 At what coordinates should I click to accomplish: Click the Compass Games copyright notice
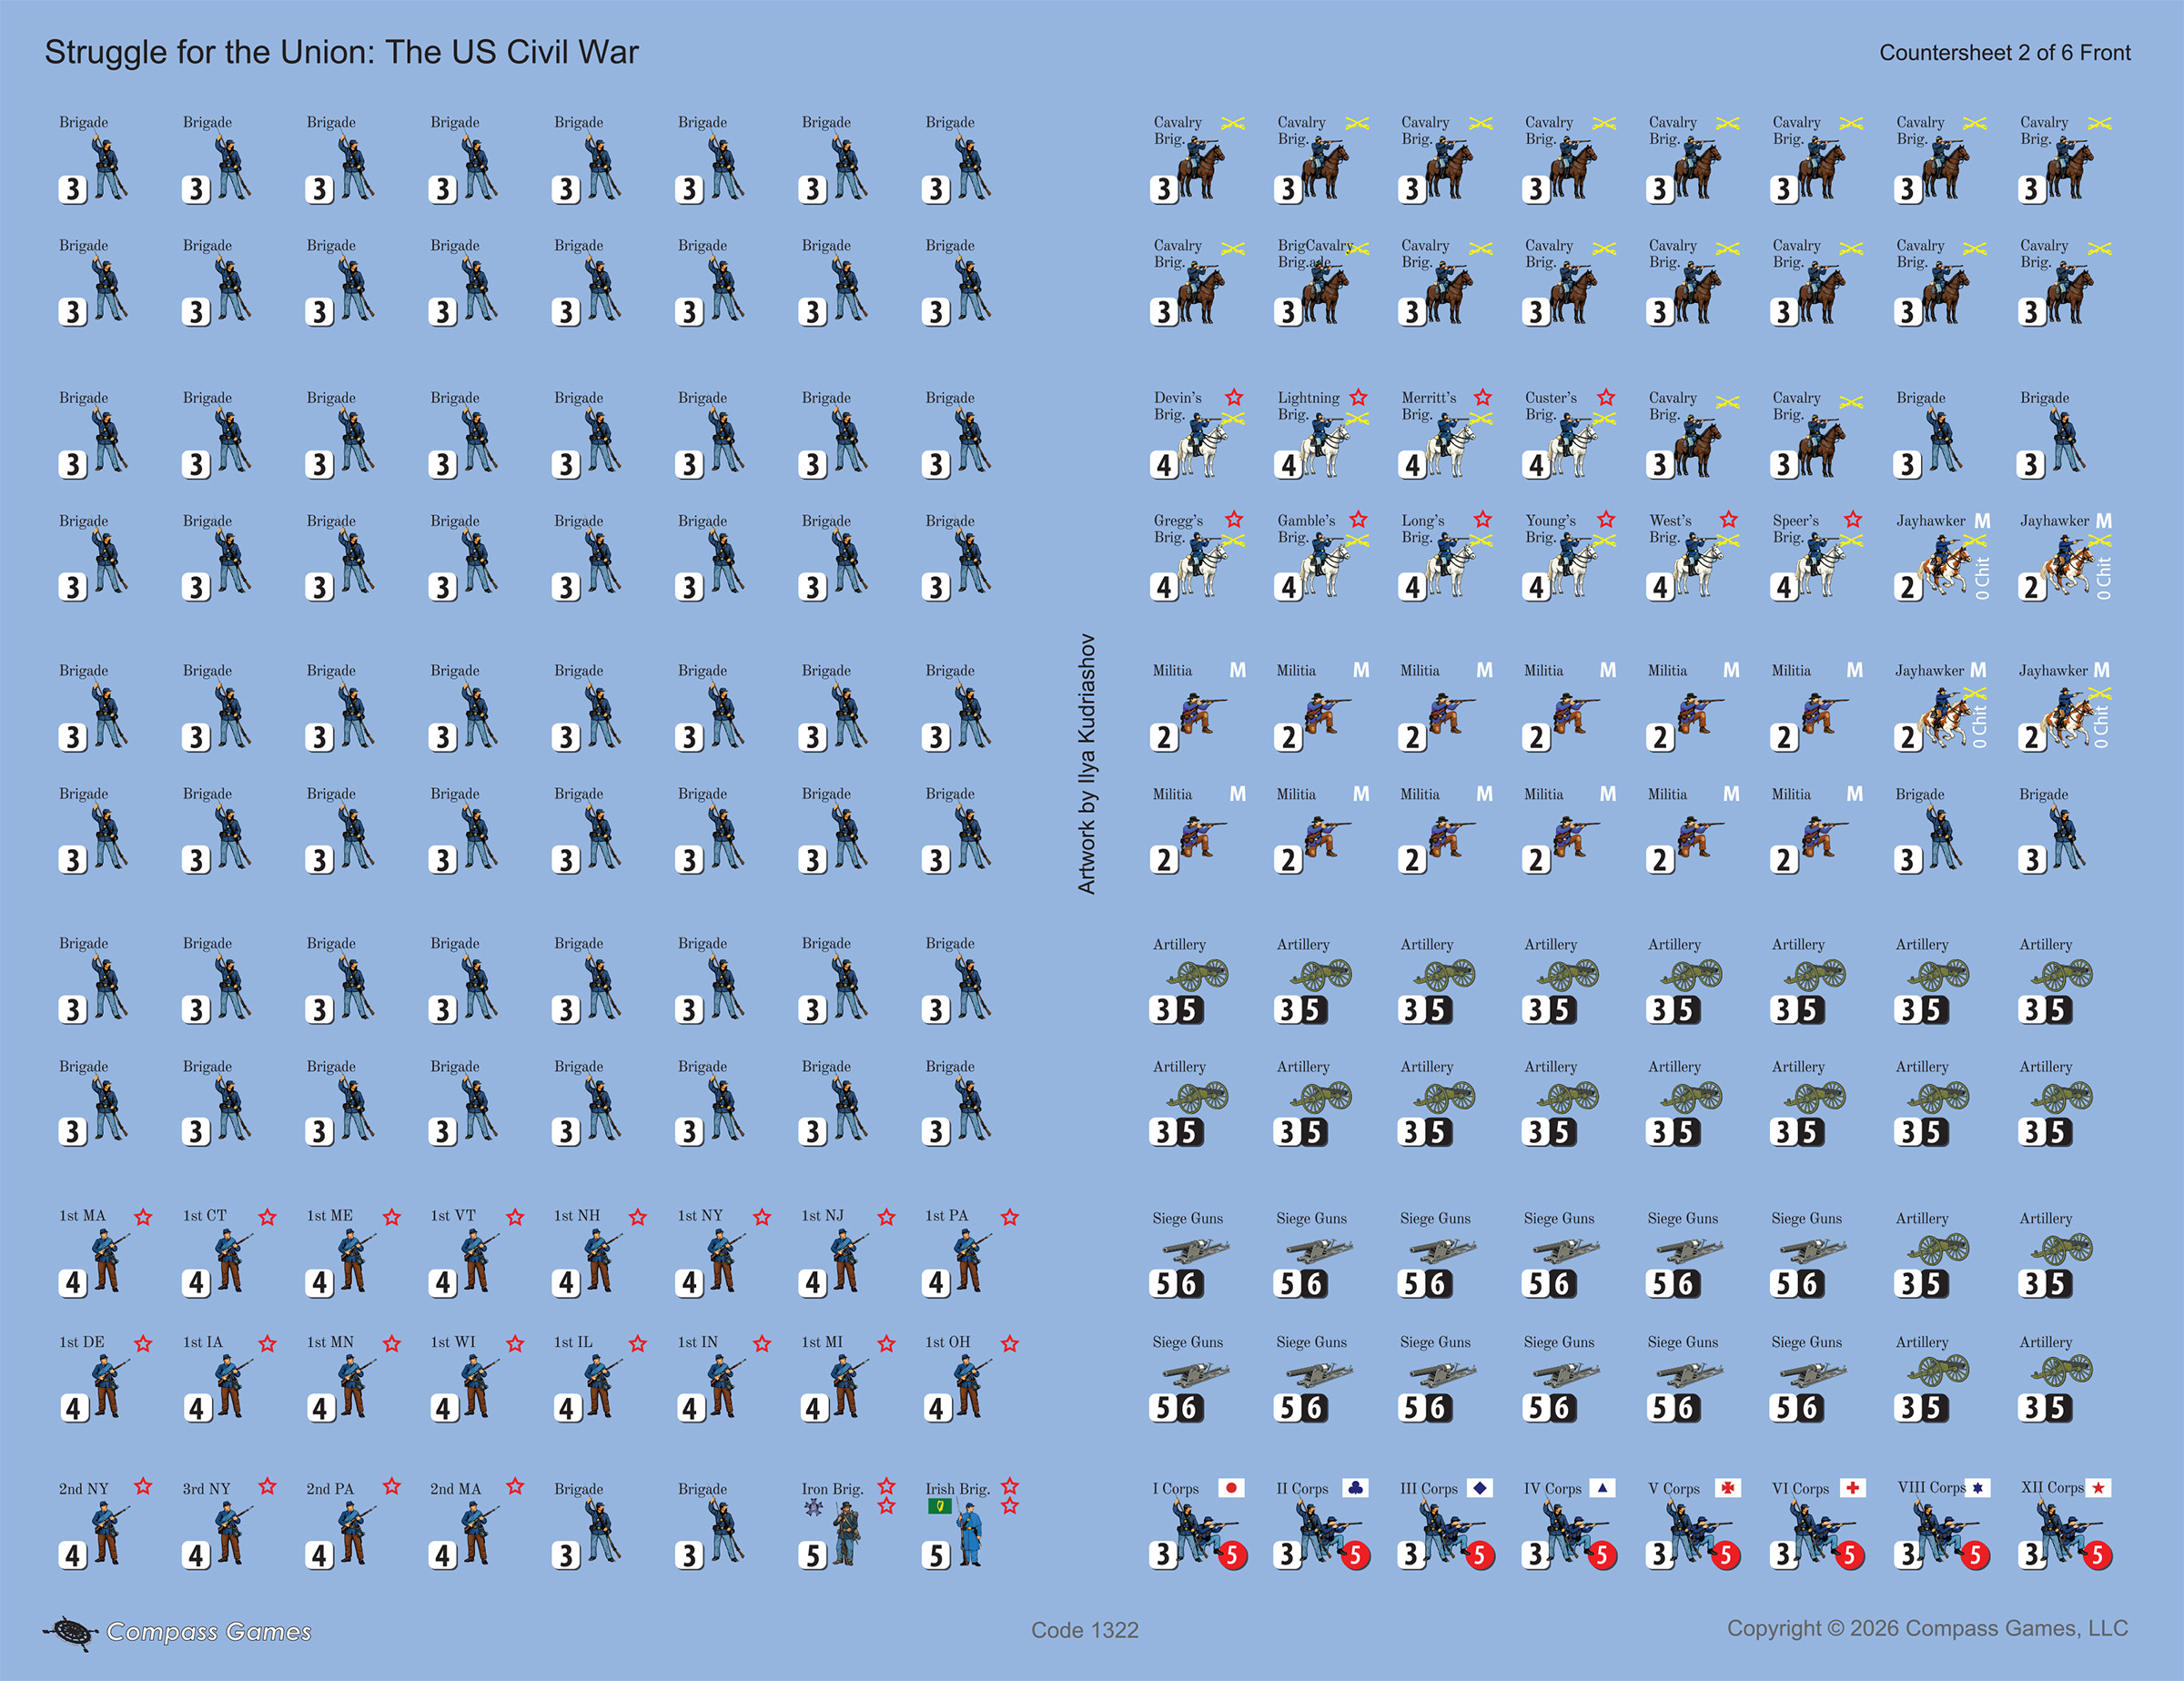pyautogui.click(x=1927, y=1629)
